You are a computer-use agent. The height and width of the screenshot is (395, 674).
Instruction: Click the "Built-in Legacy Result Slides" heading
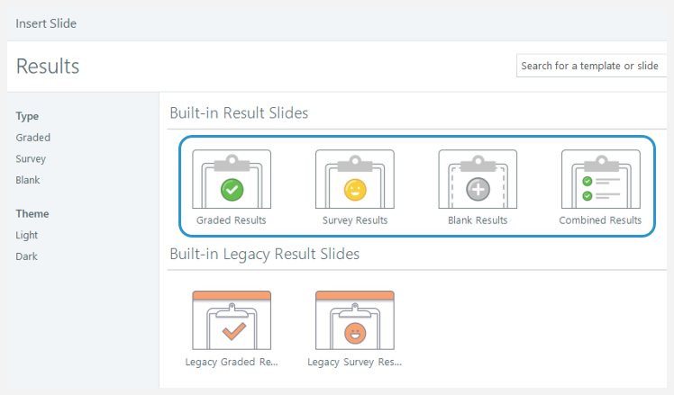click(264, 254)
